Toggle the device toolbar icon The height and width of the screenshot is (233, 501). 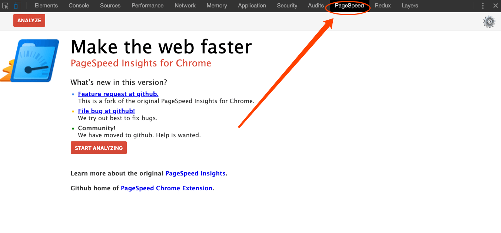tap(17, 6)
